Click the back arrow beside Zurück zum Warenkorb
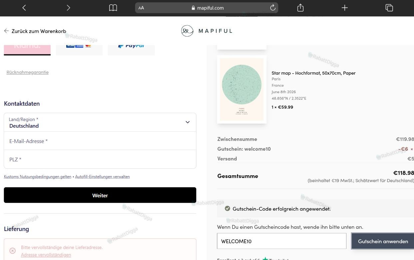The height and width of the screenshot is (260, 414). tap(6, 31)
